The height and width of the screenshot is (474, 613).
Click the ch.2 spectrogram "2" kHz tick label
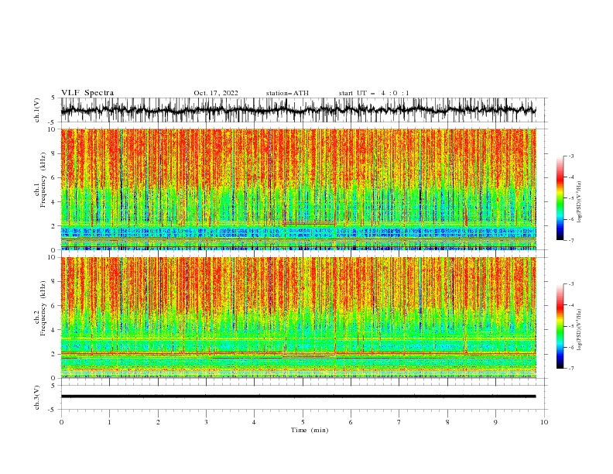[54, 354]
